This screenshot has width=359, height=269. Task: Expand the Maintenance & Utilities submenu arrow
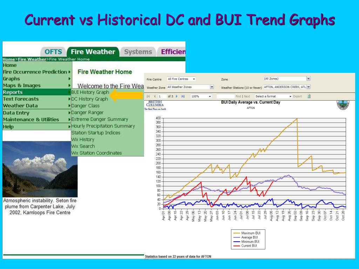pos(69,119)
